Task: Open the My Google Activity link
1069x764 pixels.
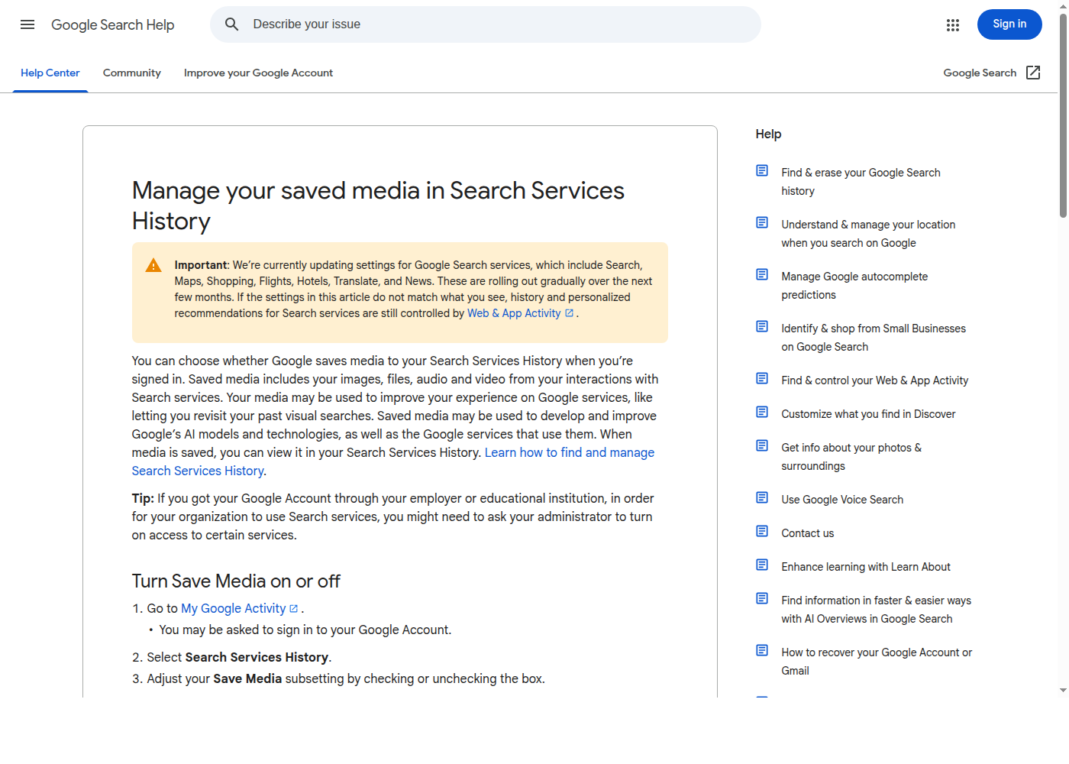Action: [x=233, y=608]
